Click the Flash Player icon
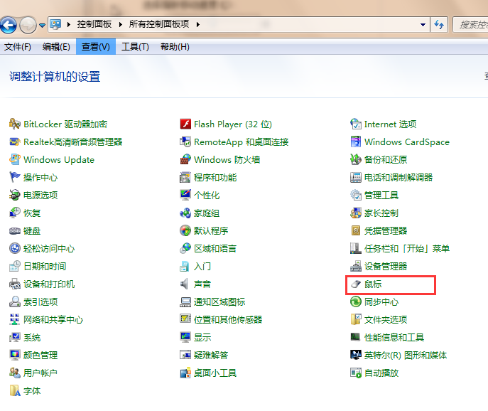Image resolution: width=488 pixels, height=411 pixels. pos(185,124)
